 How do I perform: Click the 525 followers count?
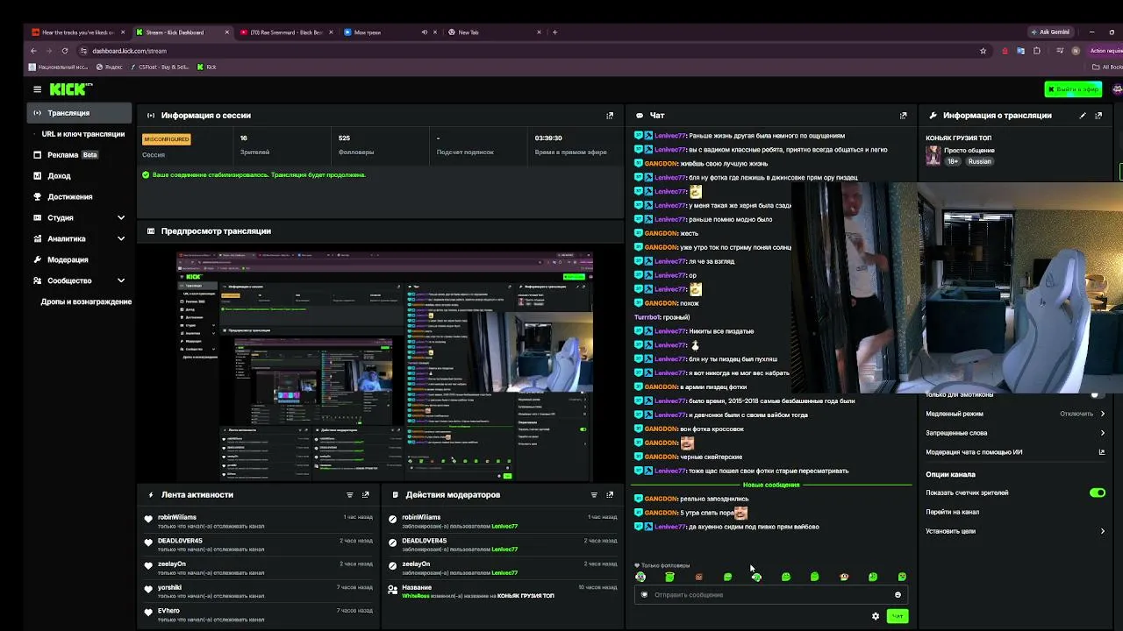(x=344, y=138)
